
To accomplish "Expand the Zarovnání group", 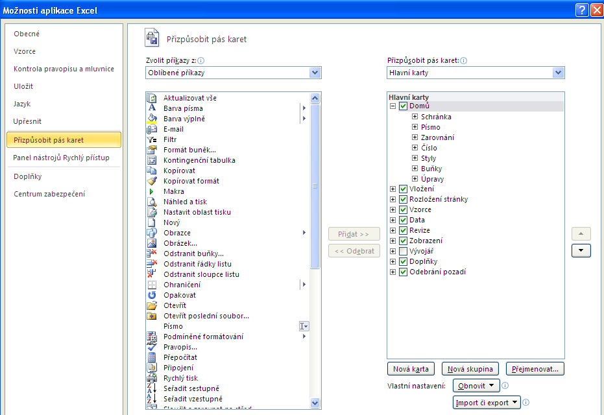I will click(x=415, y=137).
